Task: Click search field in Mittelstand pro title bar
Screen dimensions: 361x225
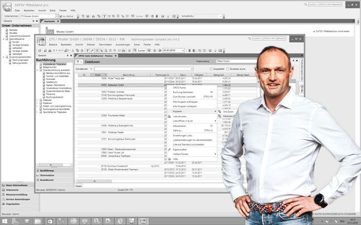Action: (325, 4)
